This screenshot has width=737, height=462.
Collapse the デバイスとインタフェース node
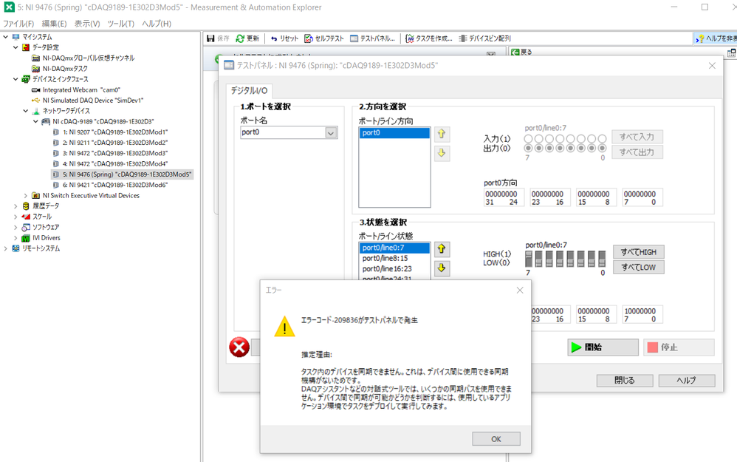pyautogui.click(x=16, y=79)
